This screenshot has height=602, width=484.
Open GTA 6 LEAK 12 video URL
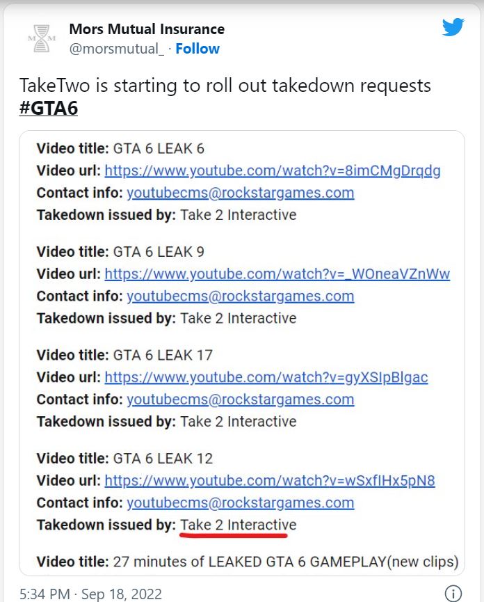[x=270, y=481]
